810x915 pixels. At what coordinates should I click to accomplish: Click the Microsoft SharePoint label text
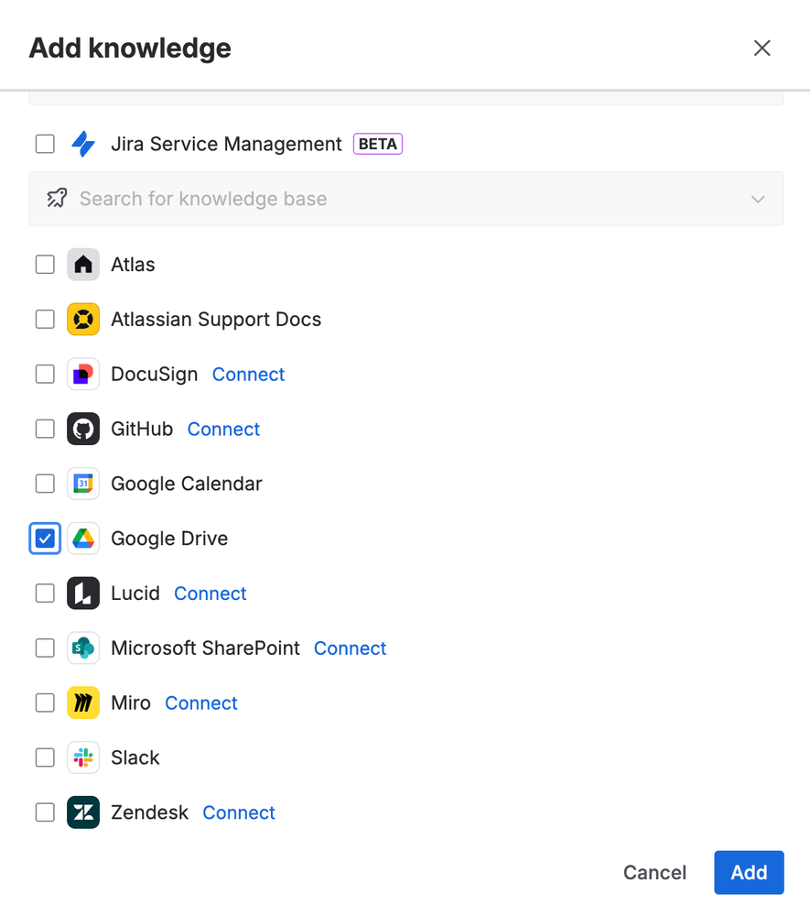coord(205,648)
